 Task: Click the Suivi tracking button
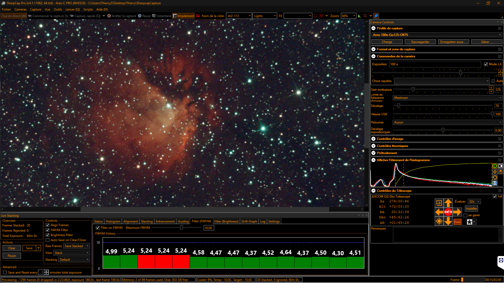point(457,222)
